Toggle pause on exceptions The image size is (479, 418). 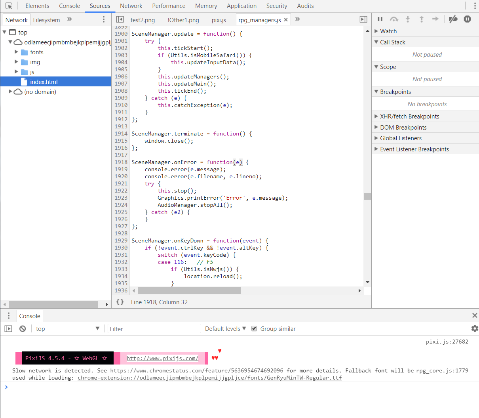(x=468, y=19)
